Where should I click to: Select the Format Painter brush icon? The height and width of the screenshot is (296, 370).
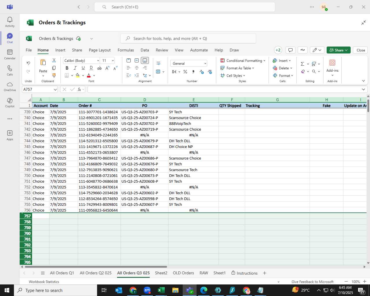pos(54,75)
